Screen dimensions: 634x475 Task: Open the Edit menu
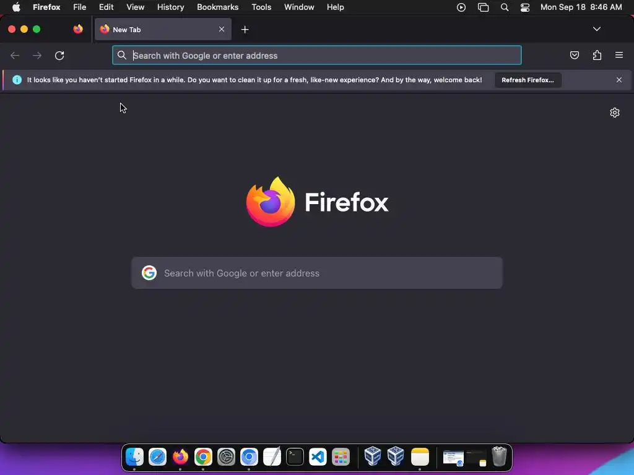tap(106, 7)
